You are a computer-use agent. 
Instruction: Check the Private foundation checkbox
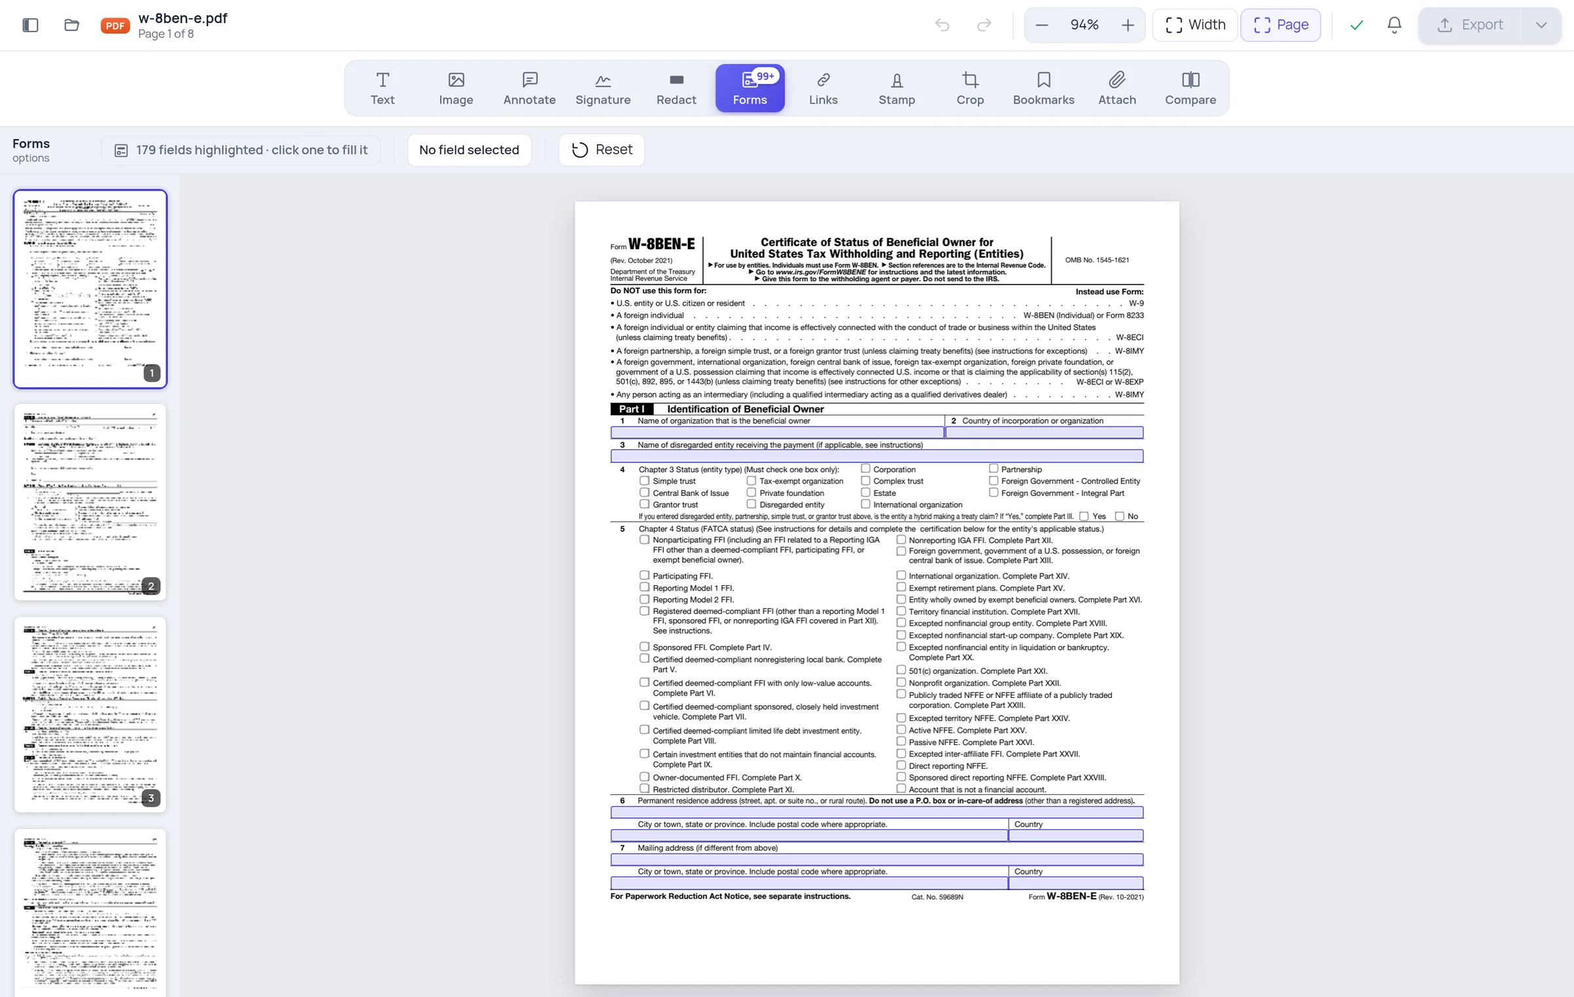pos(752,492)
